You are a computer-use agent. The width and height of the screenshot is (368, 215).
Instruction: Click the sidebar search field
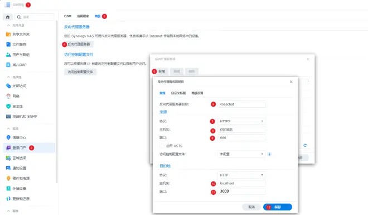tap(35, 17)
